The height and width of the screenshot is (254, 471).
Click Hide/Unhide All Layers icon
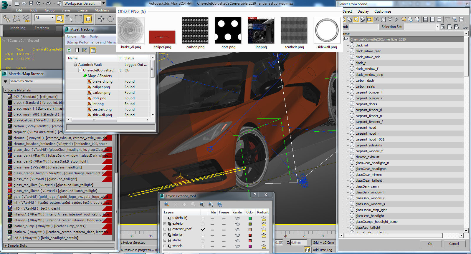211,204
